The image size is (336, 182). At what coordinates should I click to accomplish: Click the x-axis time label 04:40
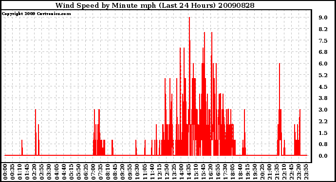64,172
